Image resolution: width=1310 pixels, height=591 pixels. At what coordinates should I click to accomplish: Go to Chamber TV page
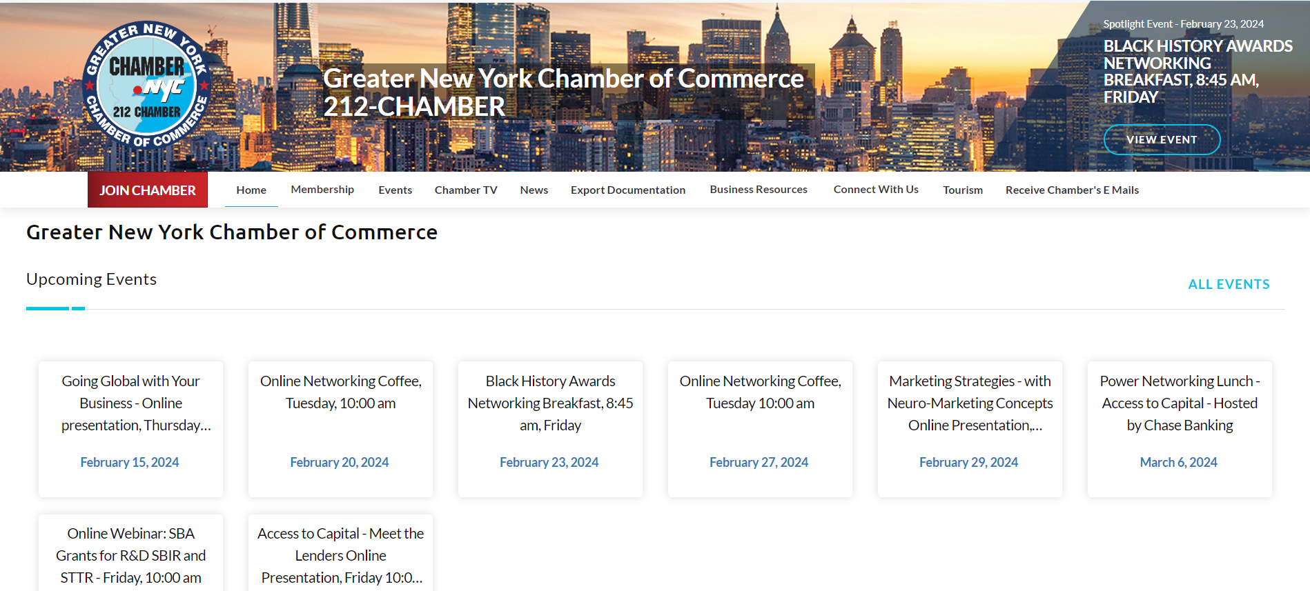tap(466, 190)
